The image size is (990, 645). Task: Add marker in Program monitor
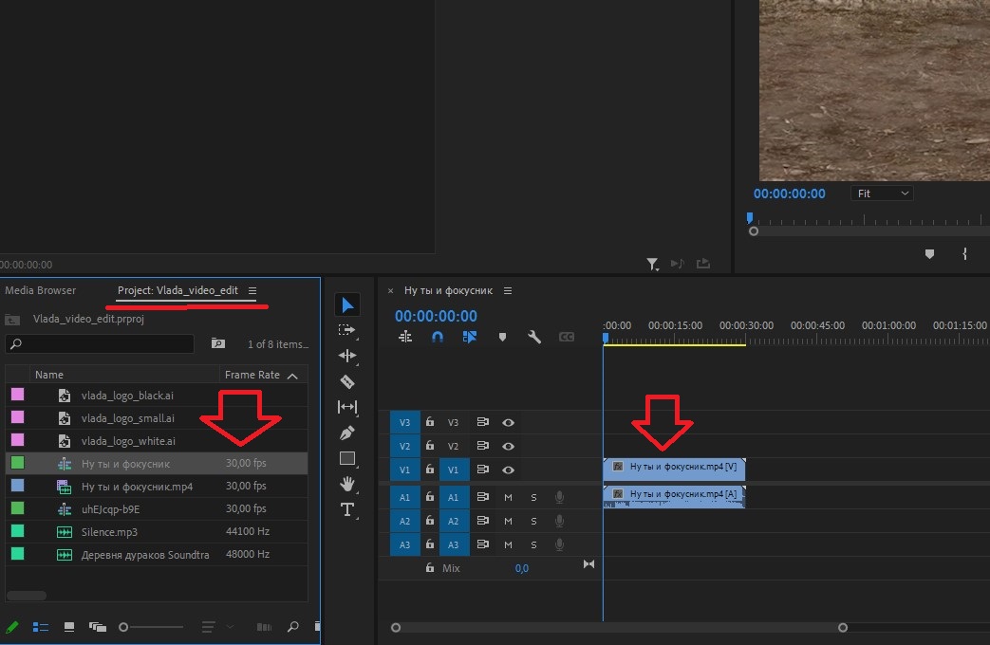pos(929,253)
